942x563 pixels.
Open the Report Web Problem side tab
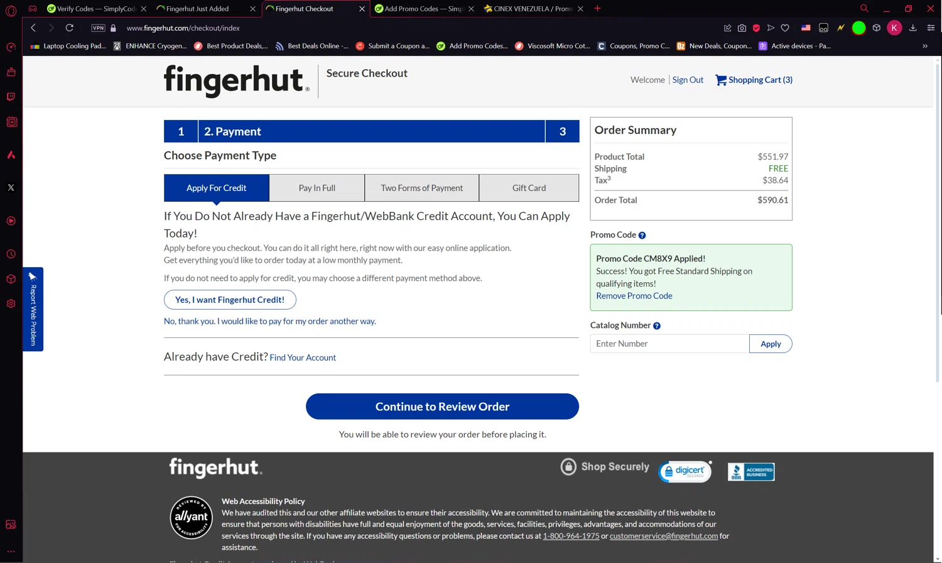pyautogui.click(x=33, y=309)
